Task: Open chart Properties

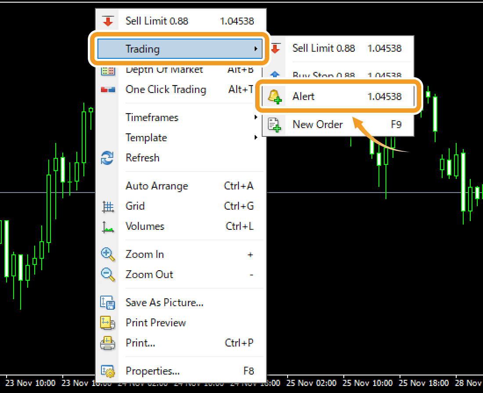Action: [152, 371]
